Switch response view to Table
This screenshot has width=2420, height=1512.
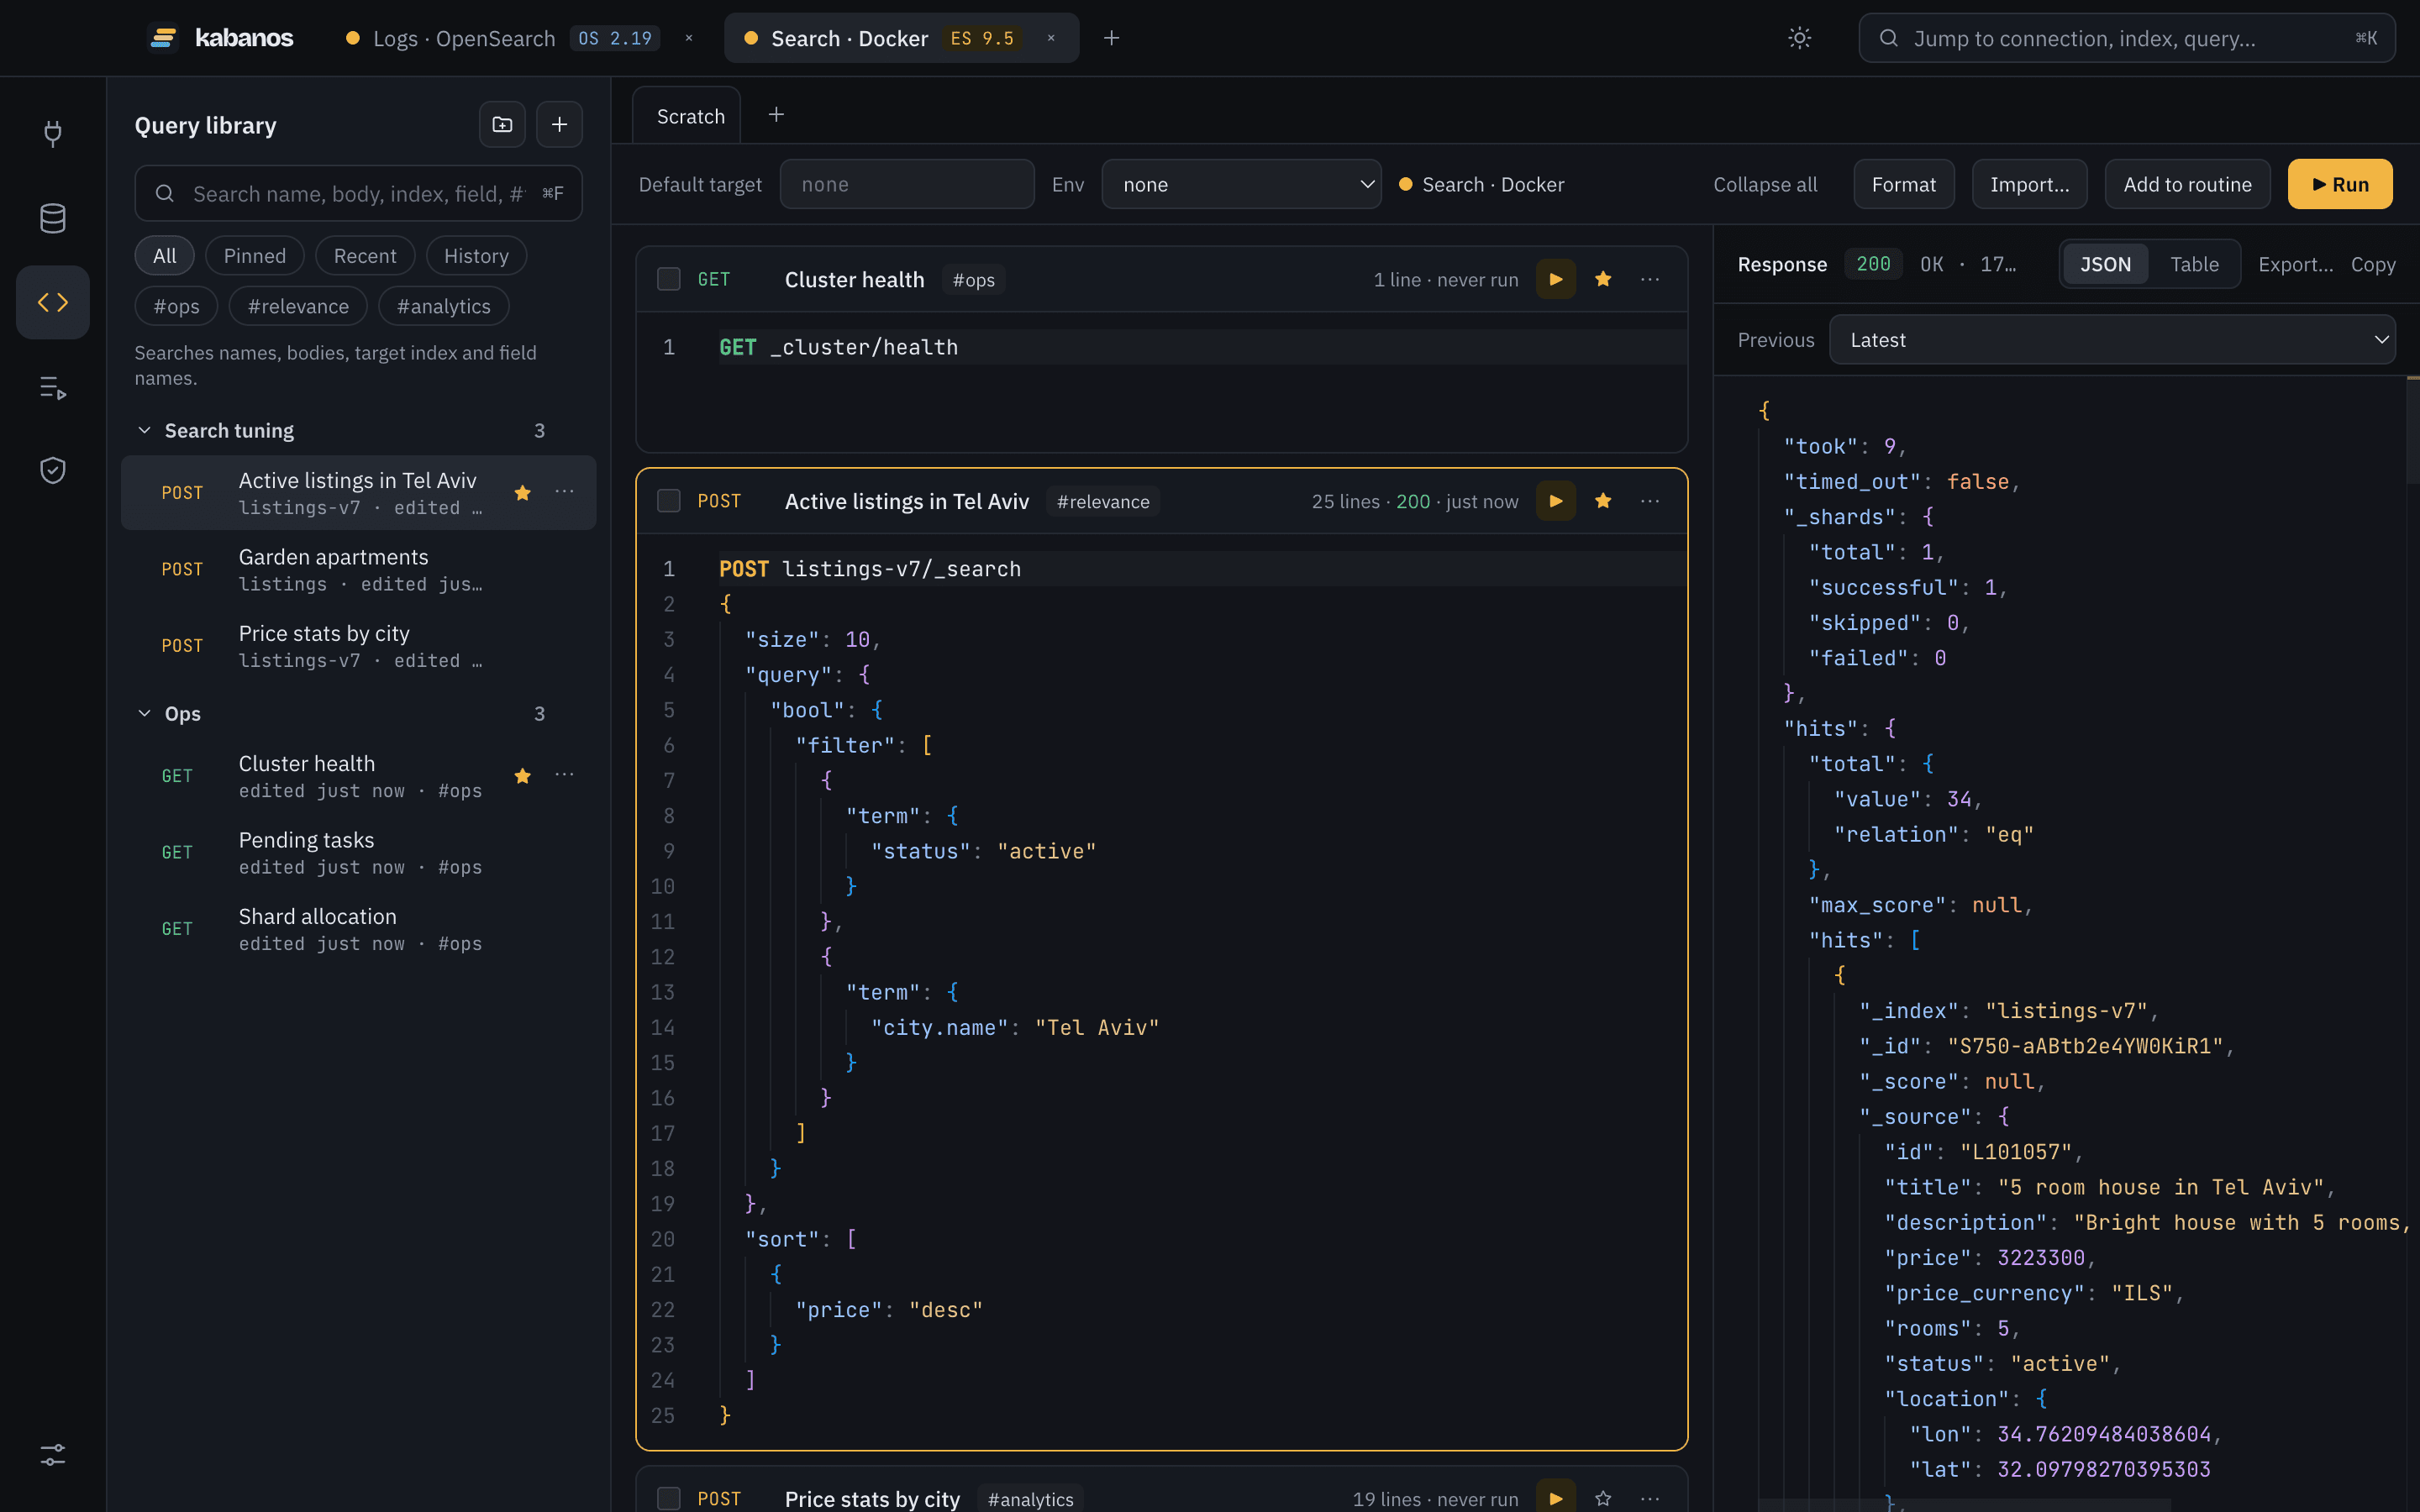[2194, 264]
